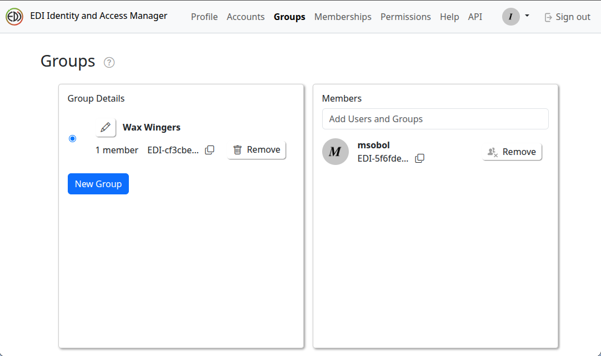Open the Groups help question-mark icon
This screenshot has height=356, width=601.
coord(109,62)
